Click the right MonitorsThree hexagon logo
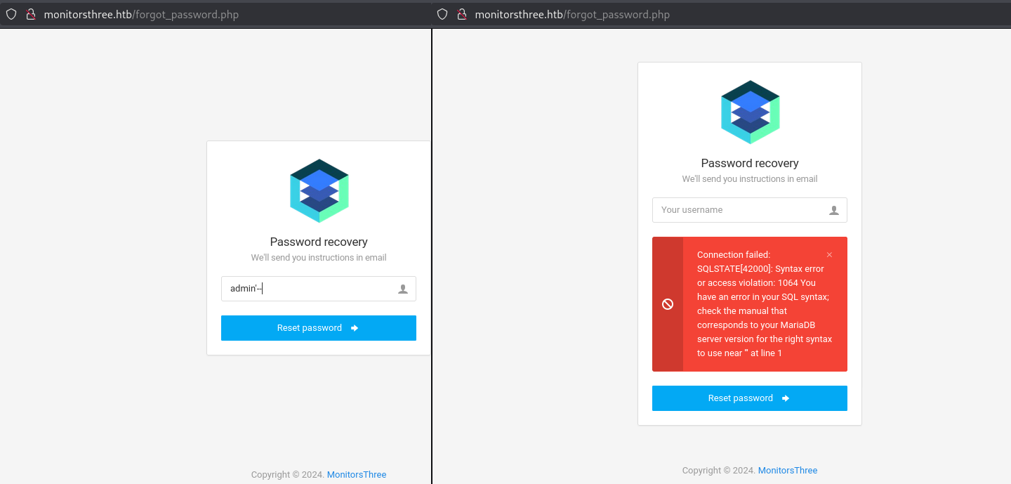The image size is (1011, 484). tap(751, 112)
